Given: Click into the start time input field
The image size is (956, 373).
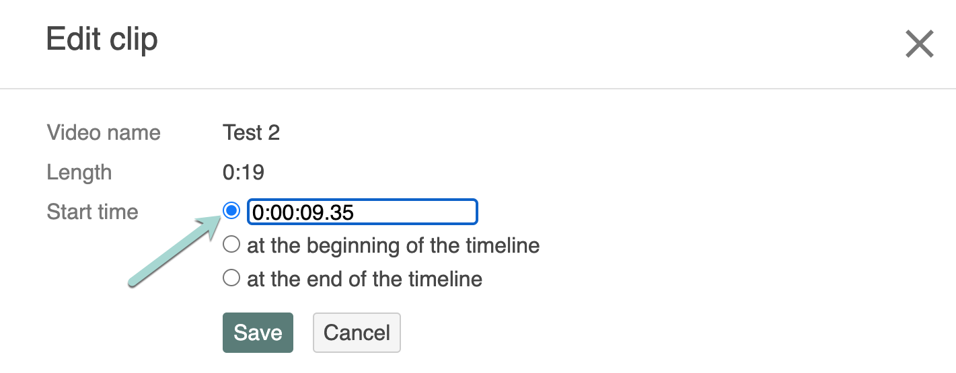Looking at the screenshot, I should [362, 212].
